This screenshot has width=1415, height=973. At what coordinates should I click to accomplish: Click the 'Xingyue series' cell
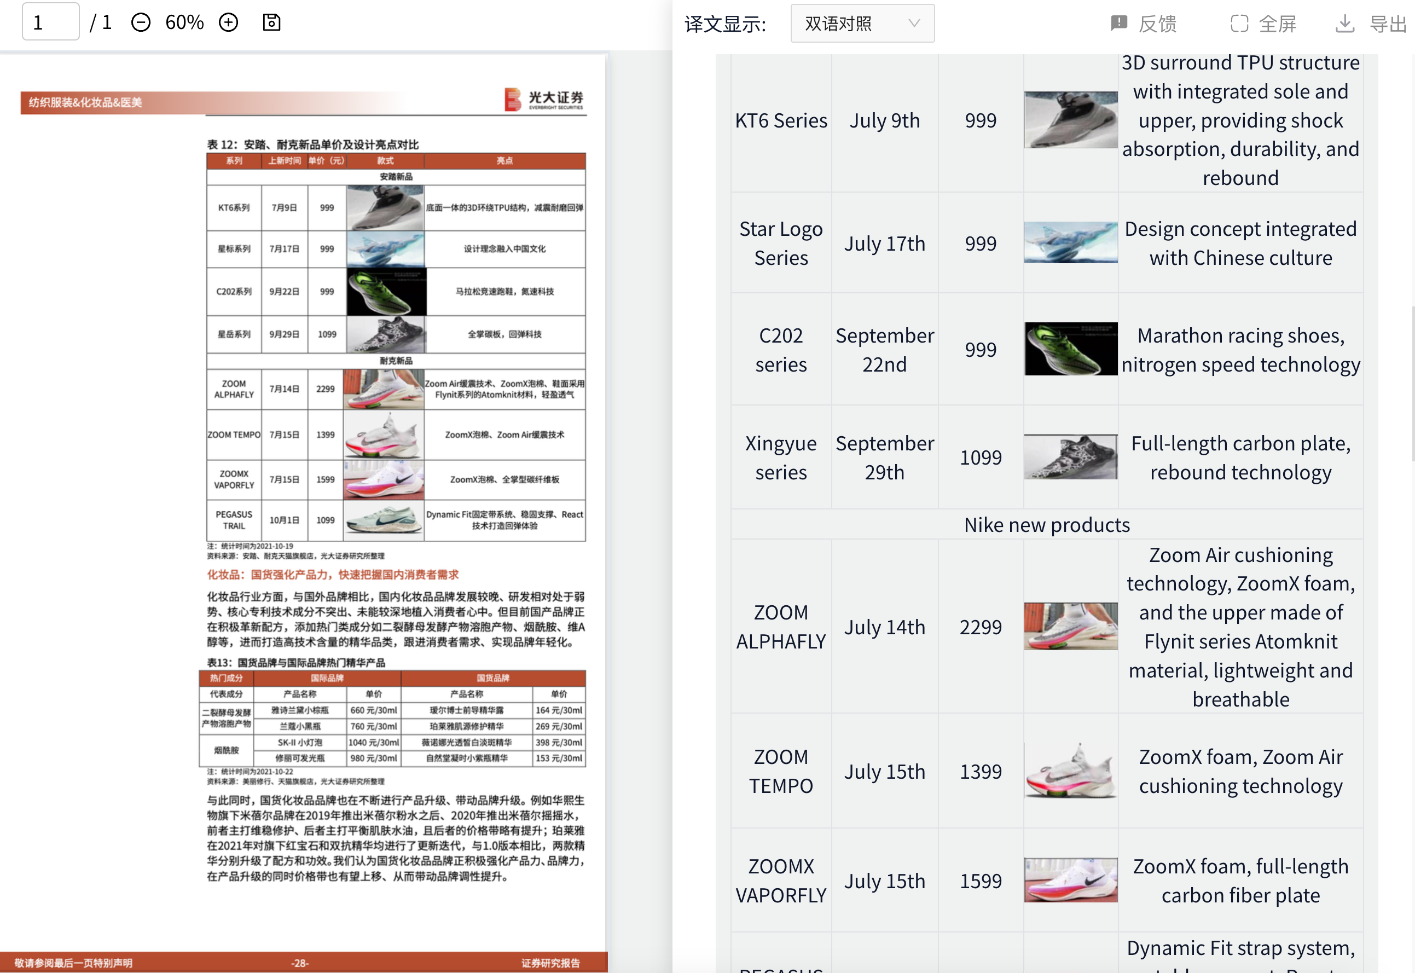pyautogui.click(x=781, y=457)
